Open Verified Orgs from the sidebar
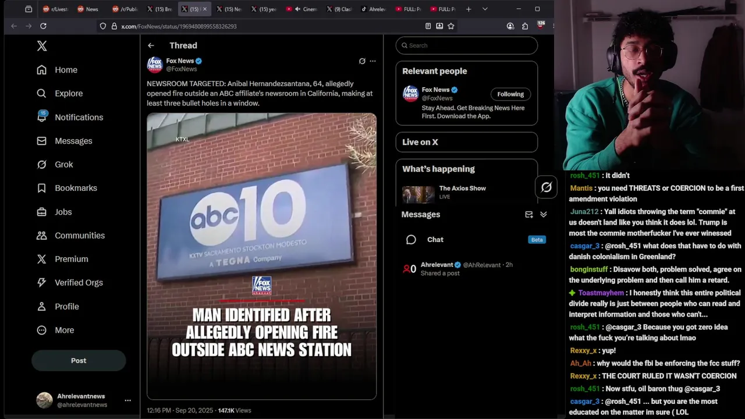 point(69,282)
